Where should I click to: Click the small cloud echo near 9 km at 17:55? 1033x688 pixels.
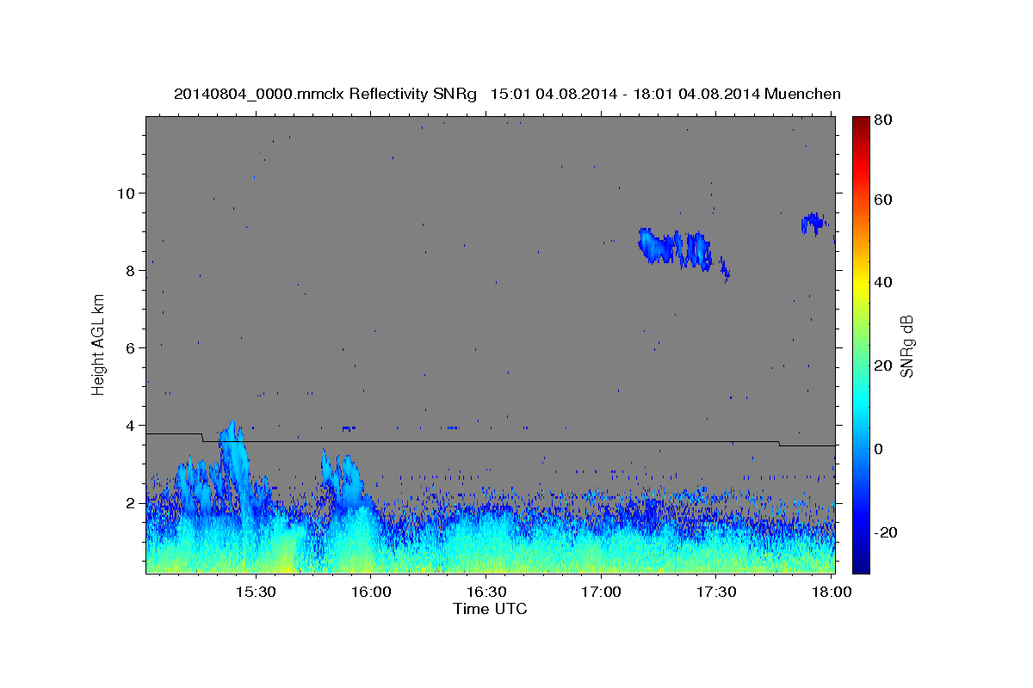[813, 223]
